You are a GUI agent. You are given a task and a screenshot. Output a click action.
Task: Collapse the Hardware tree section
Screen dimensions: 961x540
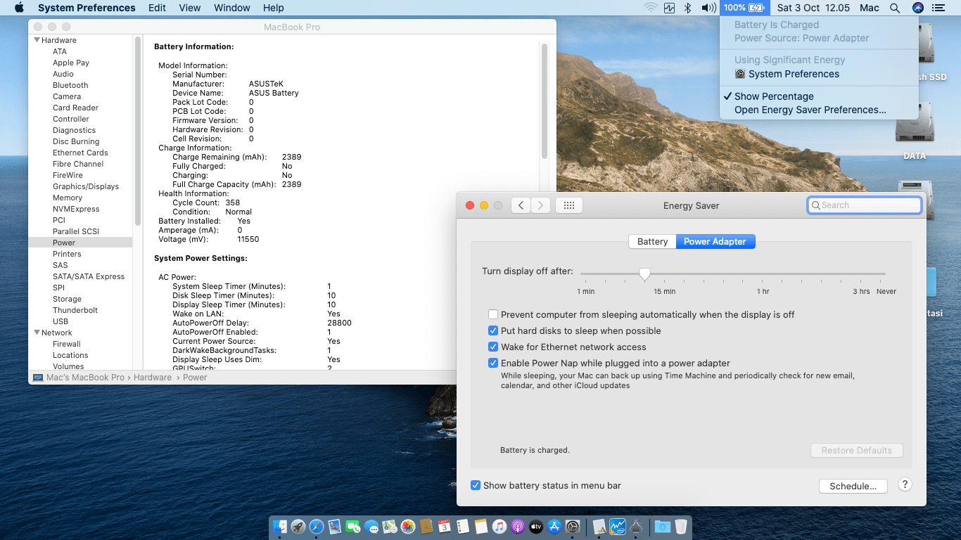point(37,40)
